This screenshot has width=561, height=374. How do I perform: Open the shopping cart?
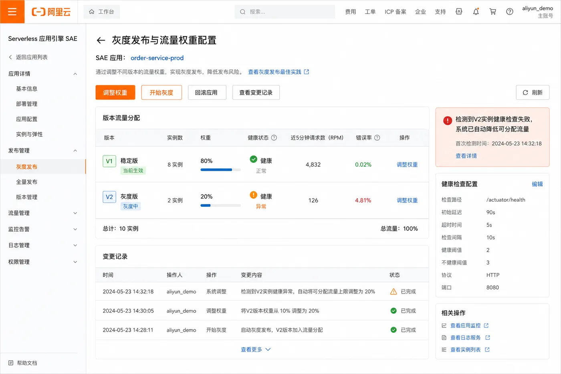(492, 12)
